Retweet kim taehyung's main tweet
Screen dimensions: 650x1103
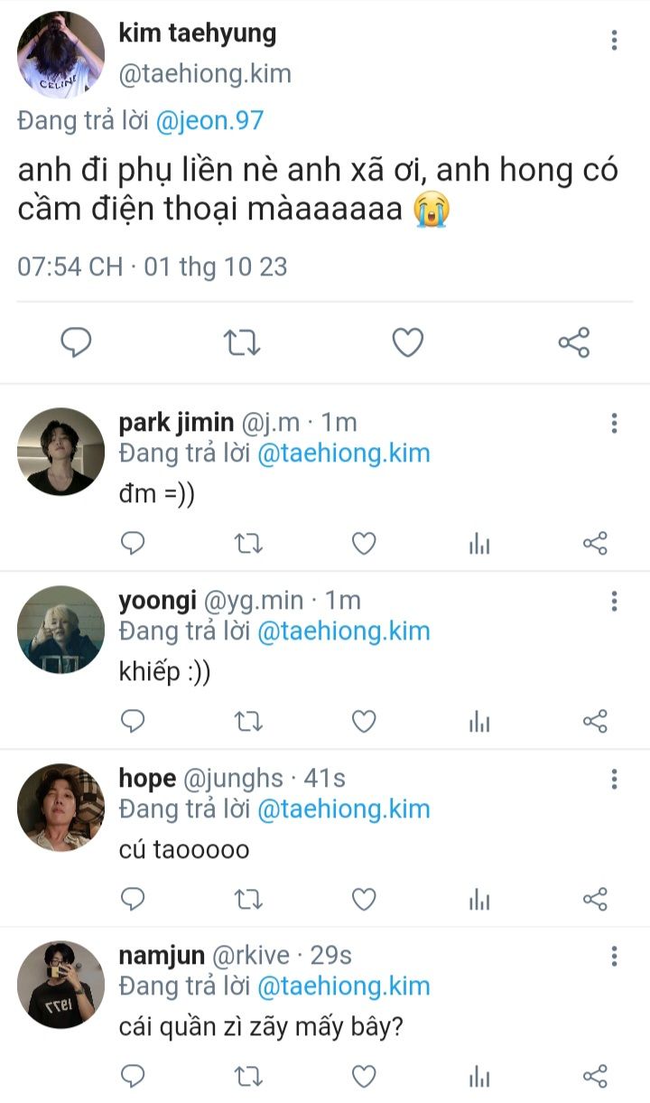coord(241,342)
